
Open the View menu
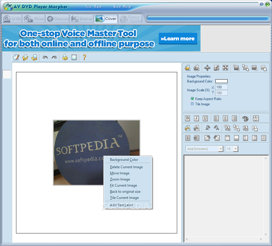tap(117, 7)
